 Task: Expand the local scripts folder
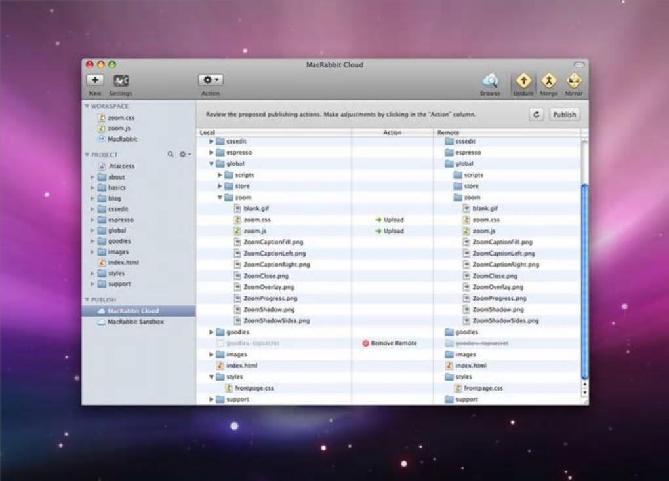(x=220, y=175)
